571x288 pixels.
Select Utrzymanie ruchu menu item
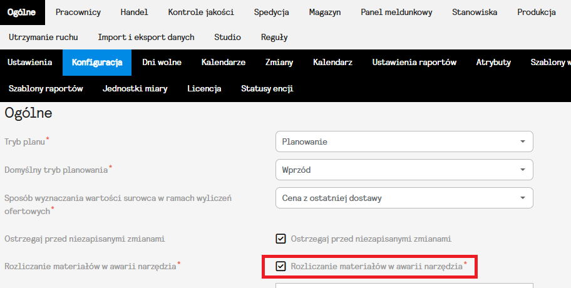click(x=44, y=37)
